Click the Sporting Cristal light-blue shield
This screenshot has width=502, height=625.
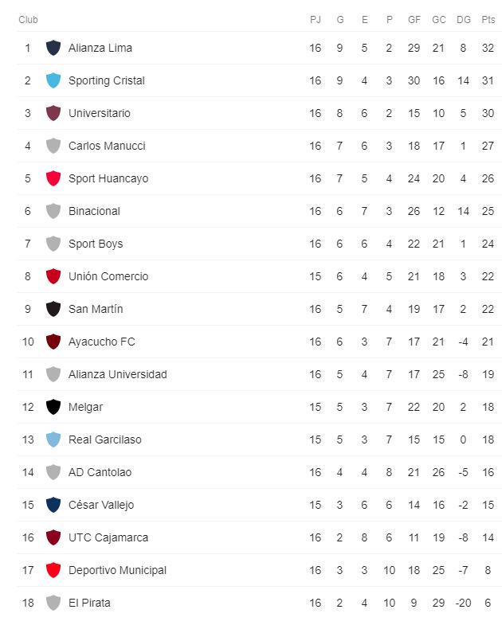click(53, 80)
